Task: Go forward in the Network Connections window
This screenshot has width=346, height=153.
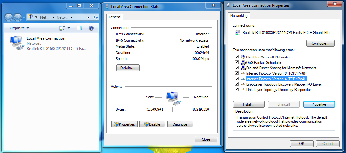Action: (x=18, y=17)
